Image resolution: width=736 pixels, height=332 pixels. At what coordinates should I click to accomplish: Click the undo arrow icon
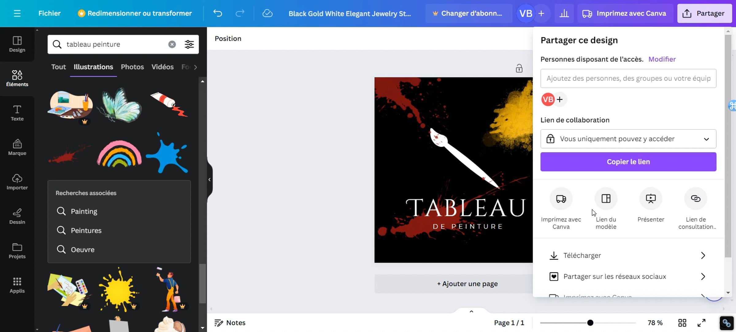click(x=217, y=13)
